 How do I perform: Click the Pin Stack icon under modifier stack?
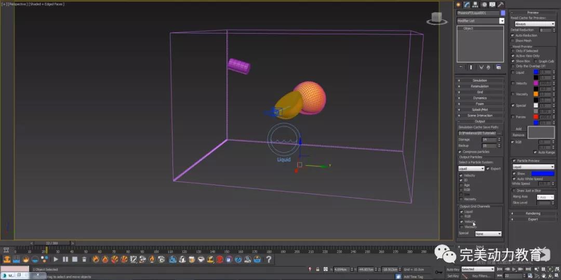pyautogui.click(x=461, y=67)
